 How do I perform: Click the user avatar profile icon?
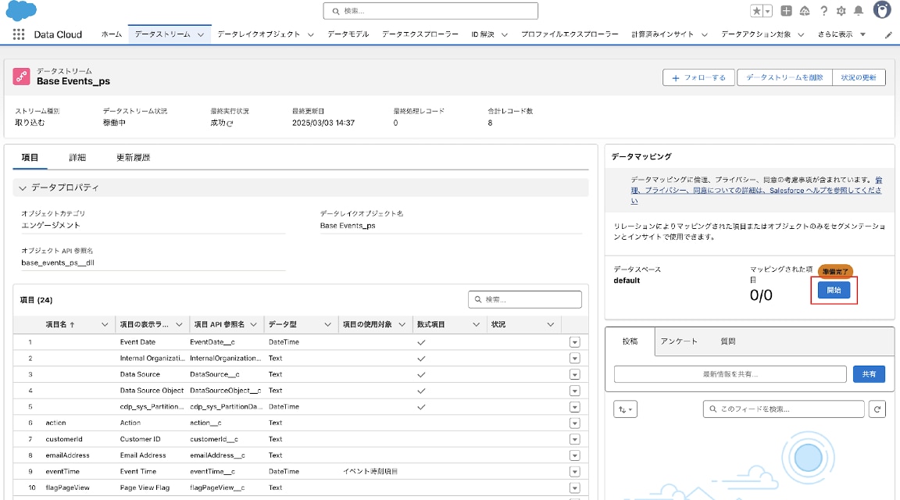[882, 10]
